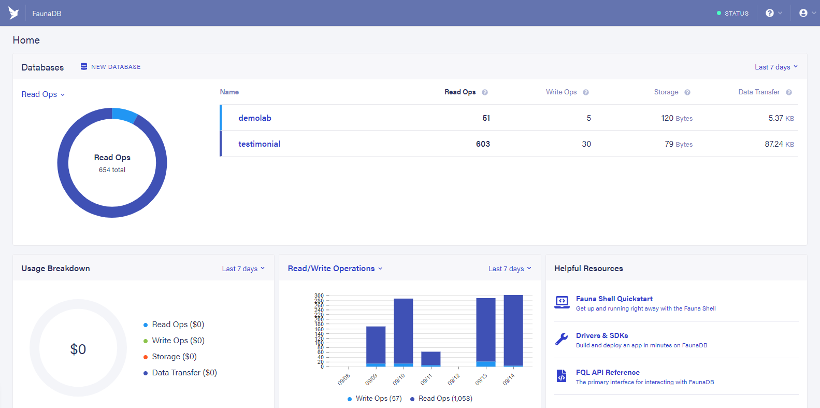Click the 09/10 bar in operations chart
The width and height of the screenshot is (820, 408).
click(404, 332)
